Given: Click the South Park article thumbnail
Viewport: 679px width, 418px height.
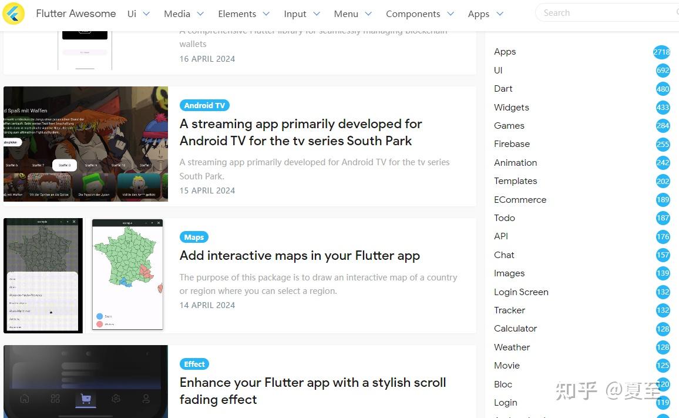Looking at the screenshot, I should 85,143.
